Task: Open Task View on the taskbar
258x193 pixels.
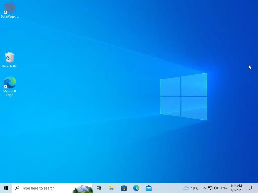Action: (x=99, y=188)
